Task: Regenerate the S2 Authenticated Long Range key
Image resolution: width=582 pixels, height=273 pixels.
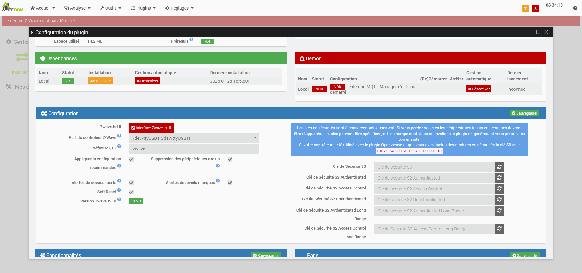Action: pyautogui.click(x=499, y=211)
